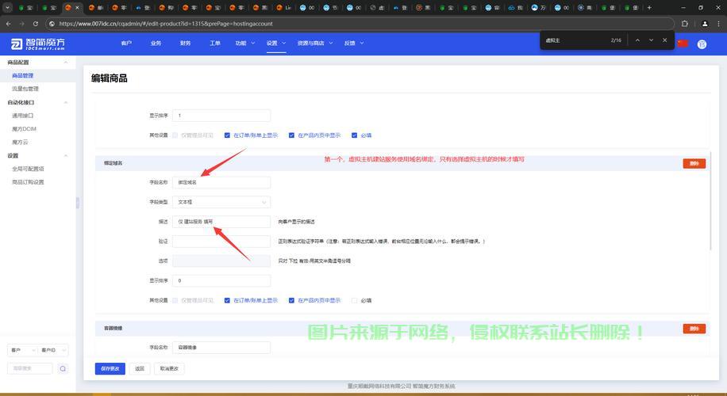Collapse the 商品配置 sidebar group
This screenshot has height=396, width=727.
click(x=65, y=62)
